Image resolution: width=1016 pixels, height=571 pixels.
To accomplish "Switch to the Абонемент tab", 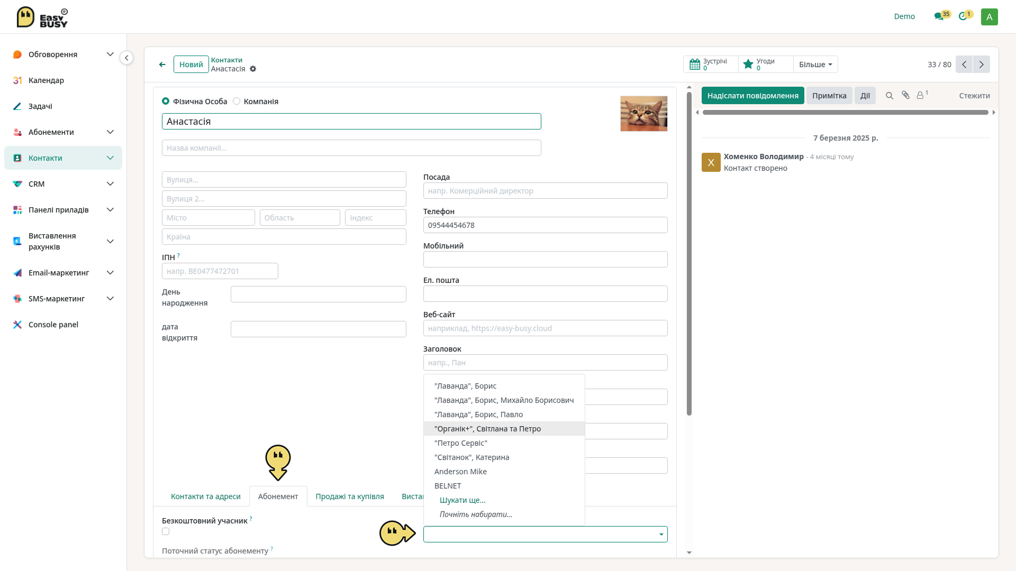I will [x=278, y=496].
